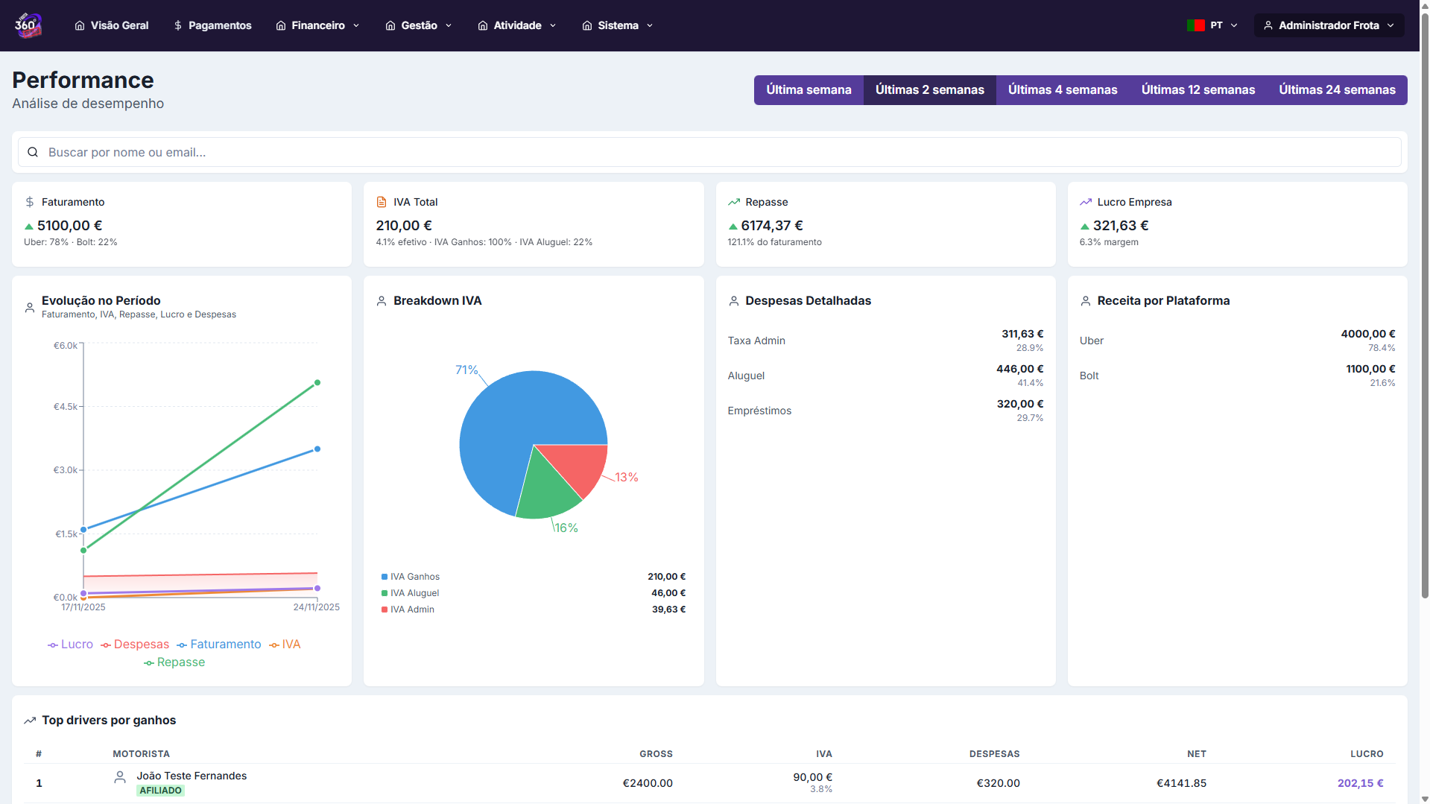Click the 360 app logo icon
The width and height of the screenshot is (1430, 804).
[28, 25]
